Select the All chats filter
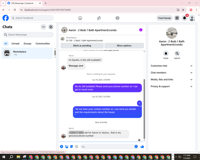The width and height of the screenshot is (200, 160). (6, 44)
